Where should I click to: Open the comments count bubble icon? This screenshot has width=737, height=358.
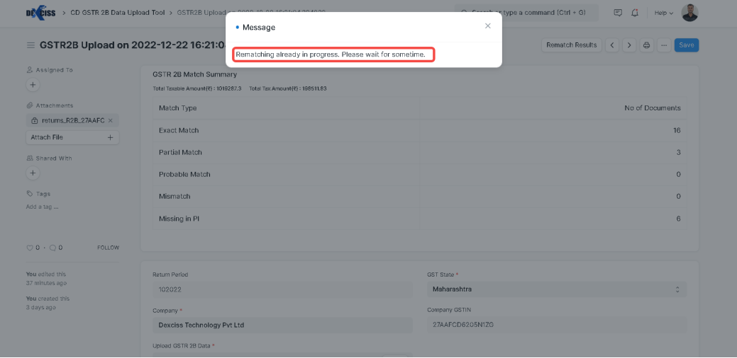click(52, 248)
